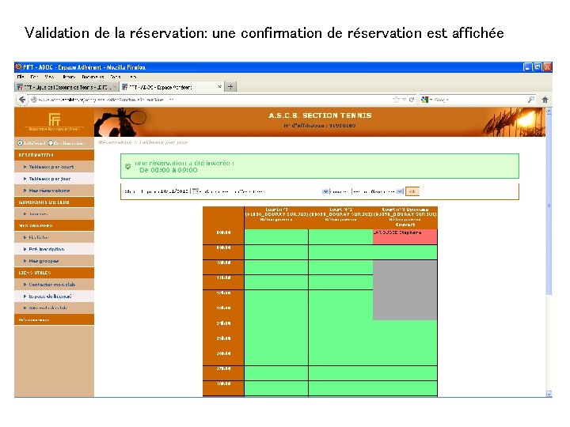Switch to the first FFT tab
The height and width of the screenshot is (427, 570).
[66, 87]
